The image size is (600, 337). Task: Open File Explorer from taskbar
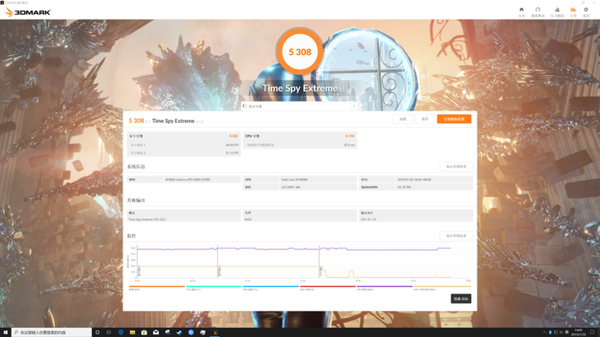click(132, 332)
